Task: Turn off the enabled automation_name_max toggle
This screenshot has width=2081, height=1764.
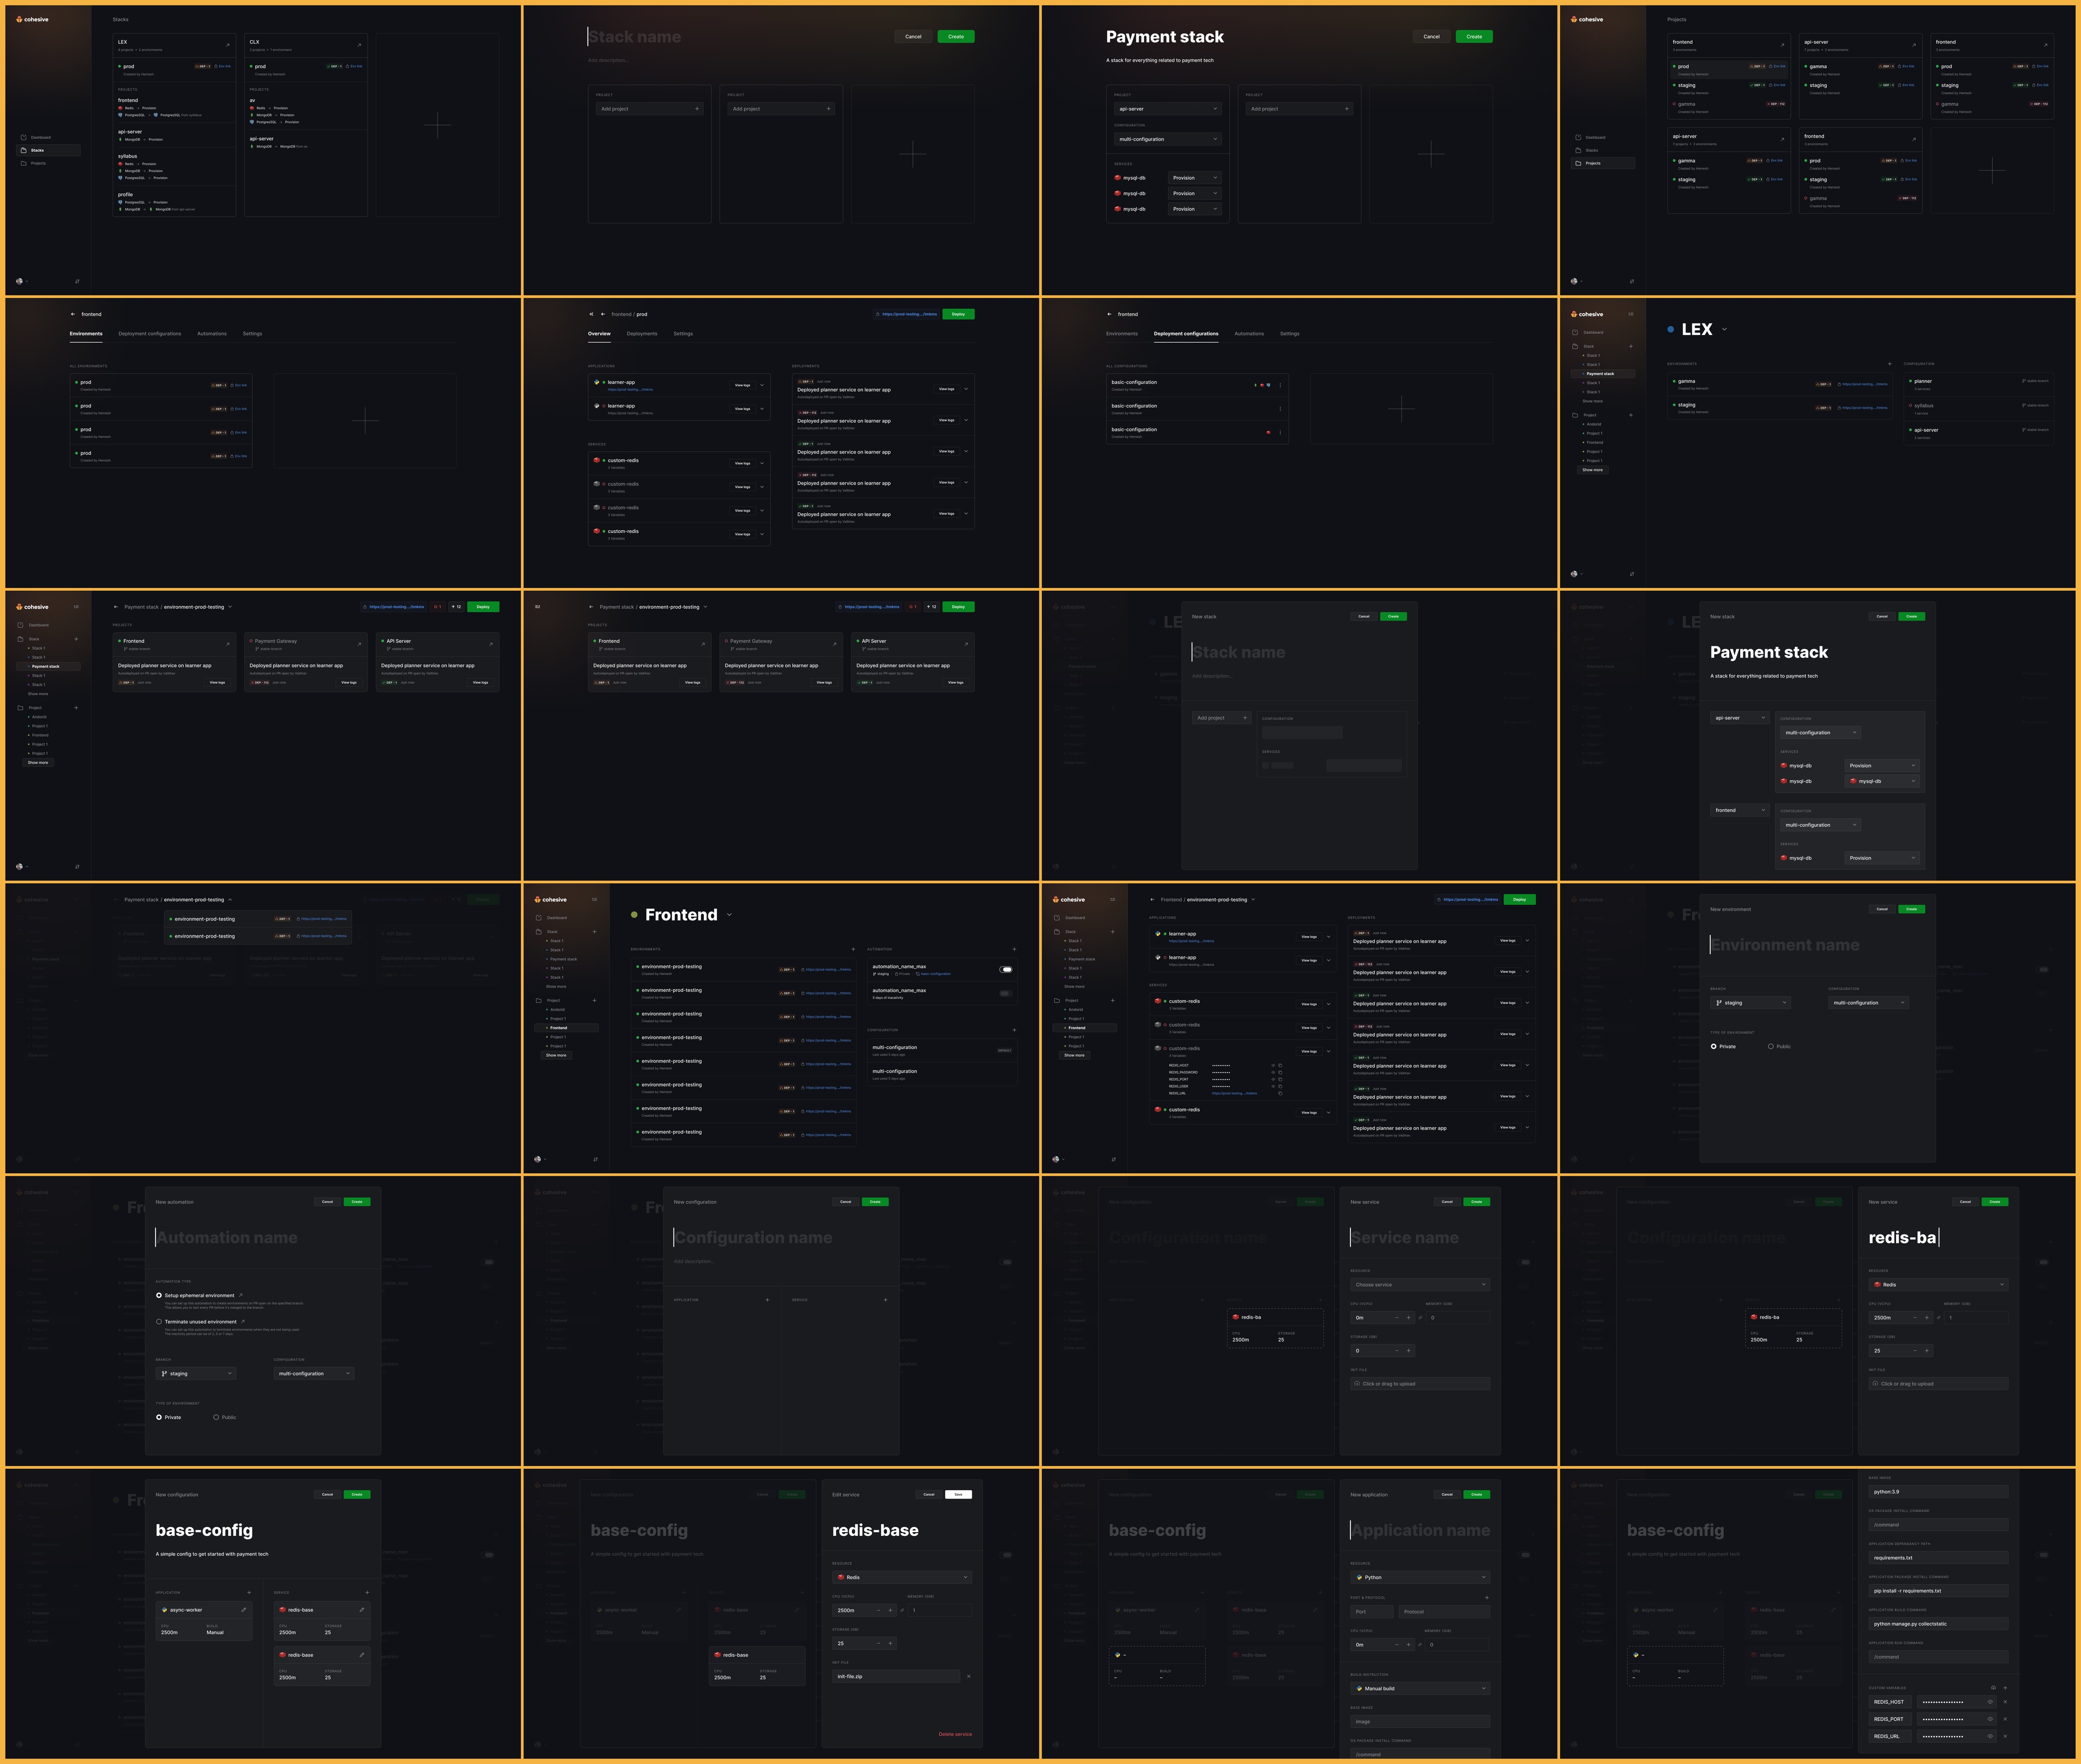Action: [x=1006, y=969]
